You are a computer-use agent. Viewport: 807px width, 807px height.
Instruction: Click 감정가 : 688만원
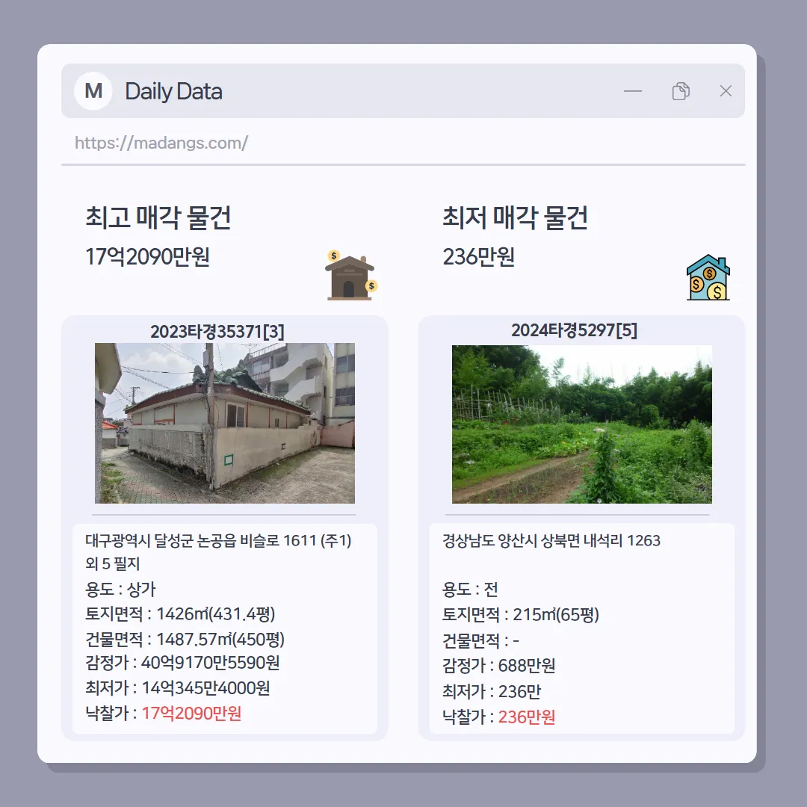(x=498, y=666)
